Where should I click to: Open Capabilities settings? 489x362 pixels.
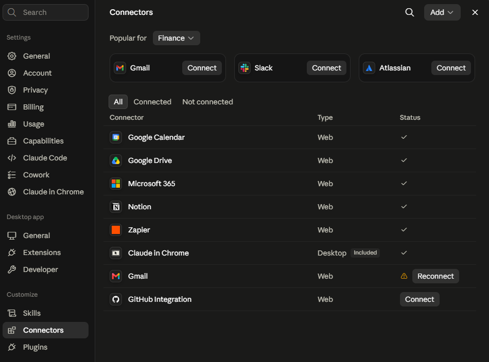tap(45, 141)
